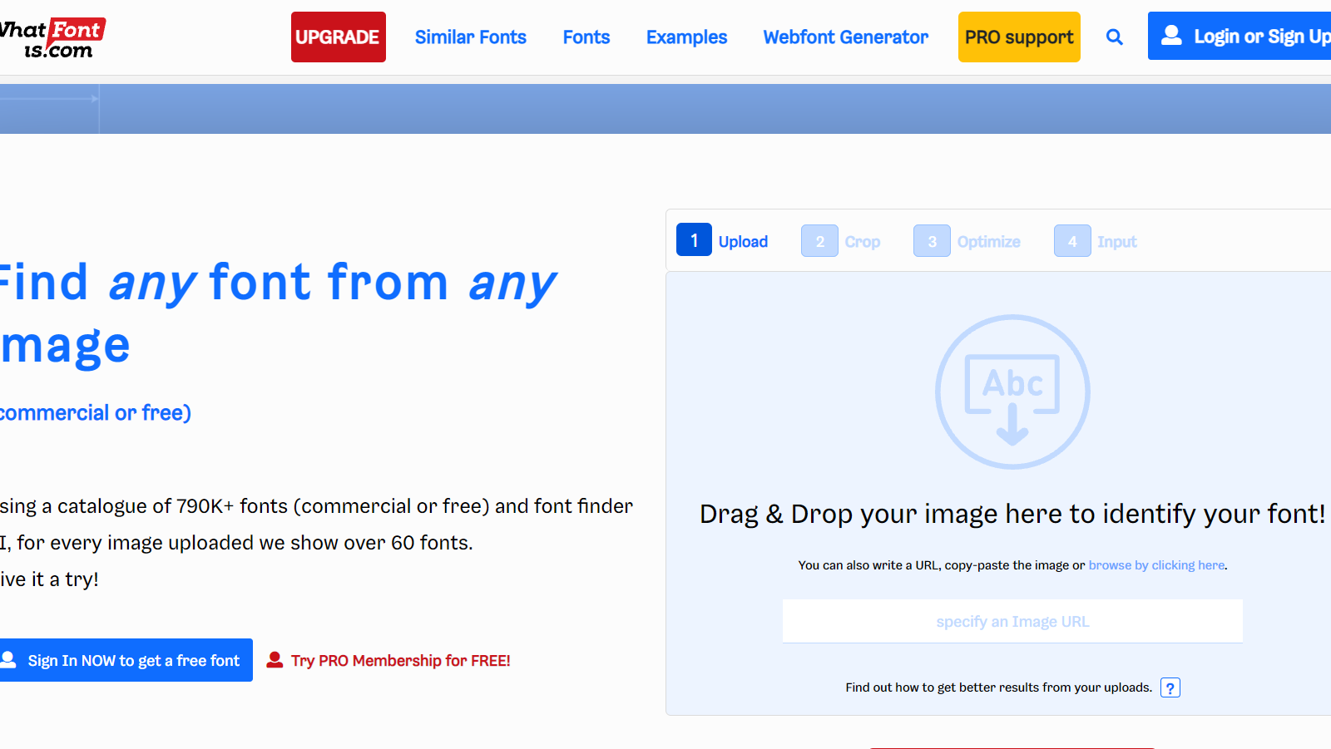Select step 4 number badge
Image resolution: width=1331 pixels, height=749 pixels.
1072,241
